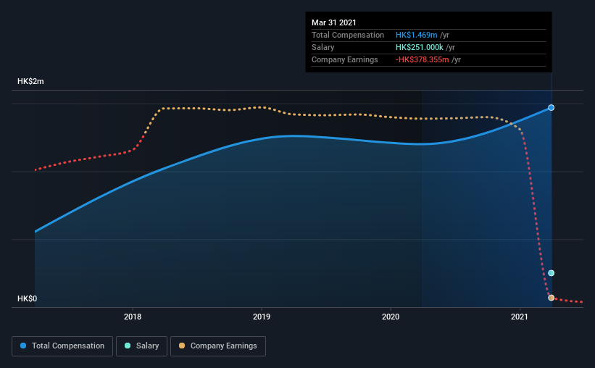Click the 2019 x-axis label
Screen dimensions: 595x368
coord(262,317)
